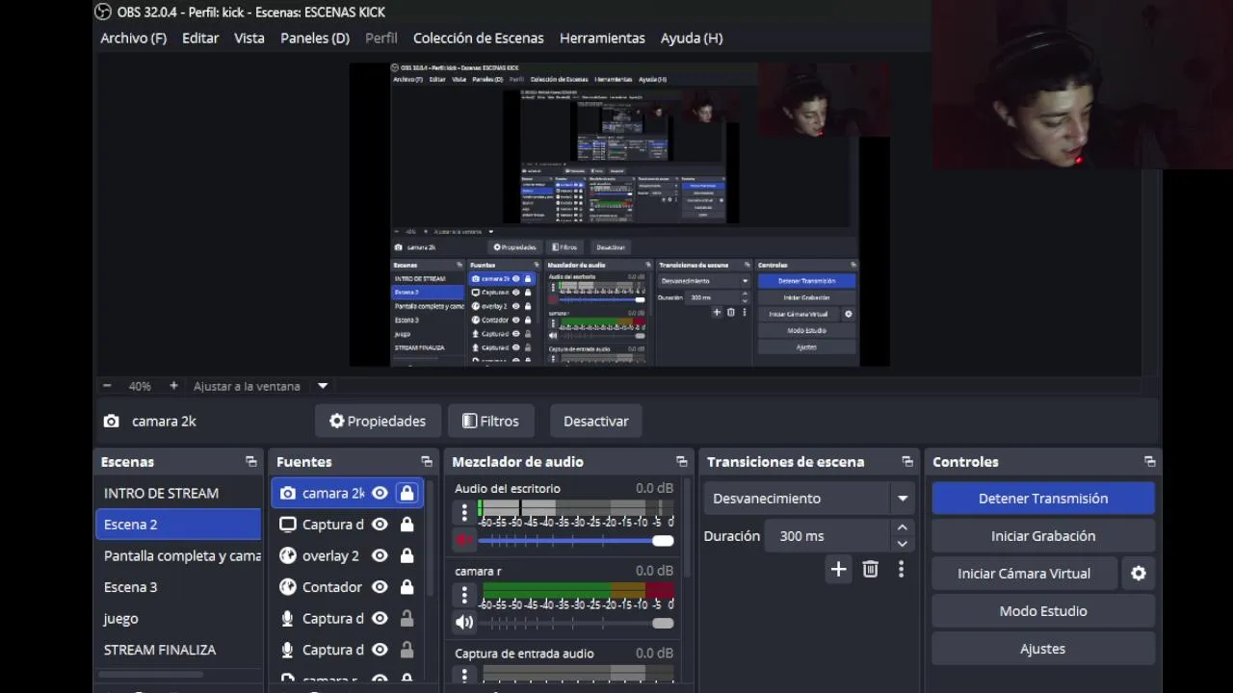Zoom in preview with plus icon
The width and height of the screenshot is (1233, 693).
coord(173,386)
